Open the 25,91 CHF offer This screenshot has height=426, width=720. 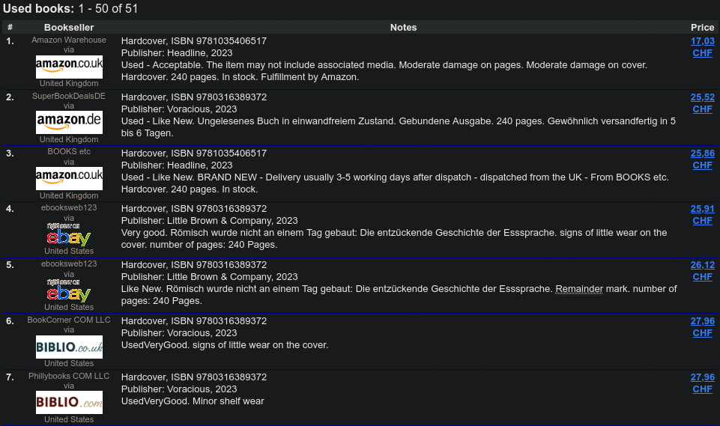pos(702,215)
